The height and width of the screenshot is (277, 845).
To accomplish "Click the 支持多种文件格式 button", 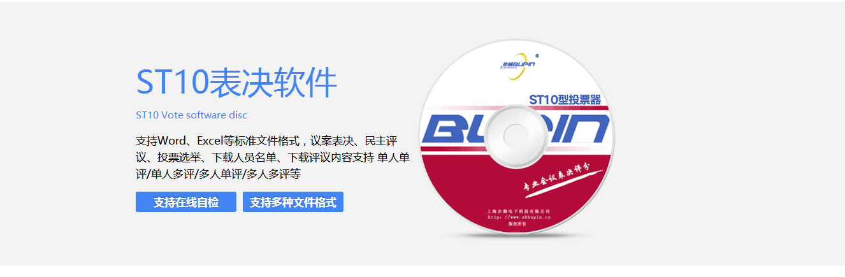I will [x=293, y=202].
